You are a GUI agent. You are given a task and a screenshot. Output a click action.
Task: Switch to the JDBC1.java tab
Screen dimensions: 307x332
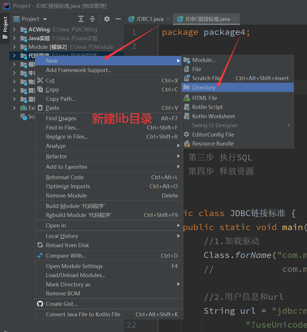coord(148,19)
